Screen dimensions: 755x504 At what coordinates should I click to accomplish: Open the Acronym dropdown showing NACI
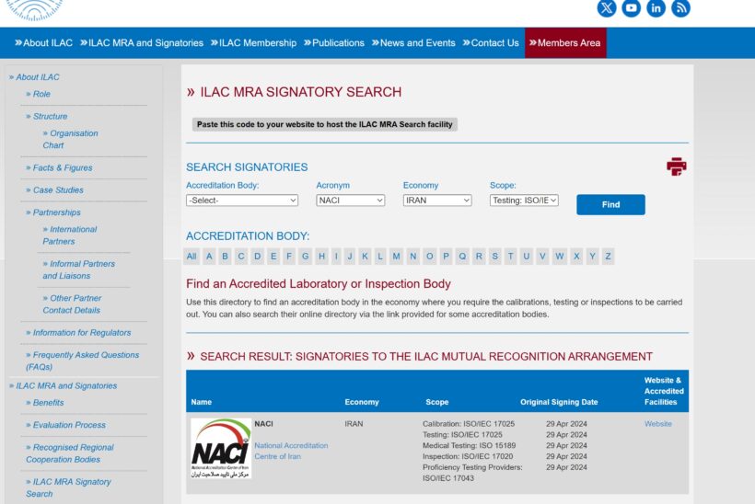click(x=350, y=200)
